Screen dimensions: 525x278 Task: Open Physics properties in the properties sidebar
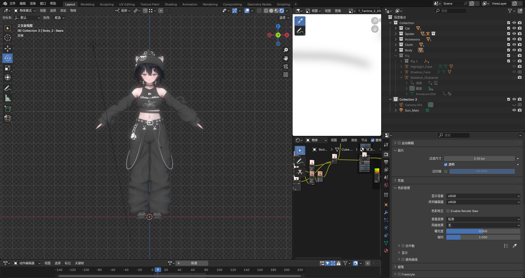[386, 228]
